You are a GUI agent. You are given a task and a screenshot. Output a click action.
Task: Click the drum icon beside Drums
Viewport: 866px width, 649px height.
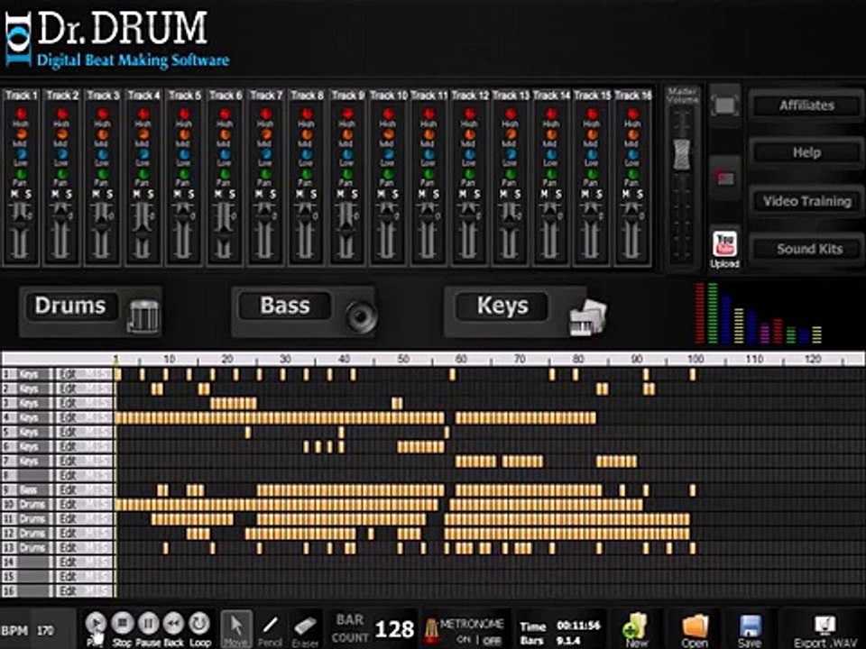click(144, 315)
